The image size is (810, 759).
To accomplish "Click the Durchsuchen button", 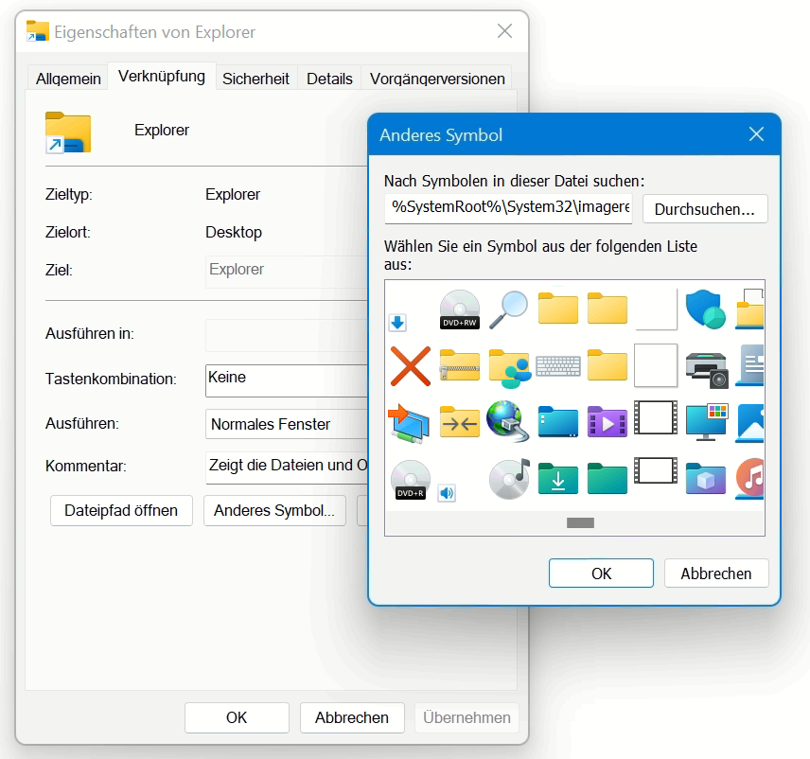I will [705, 208].
